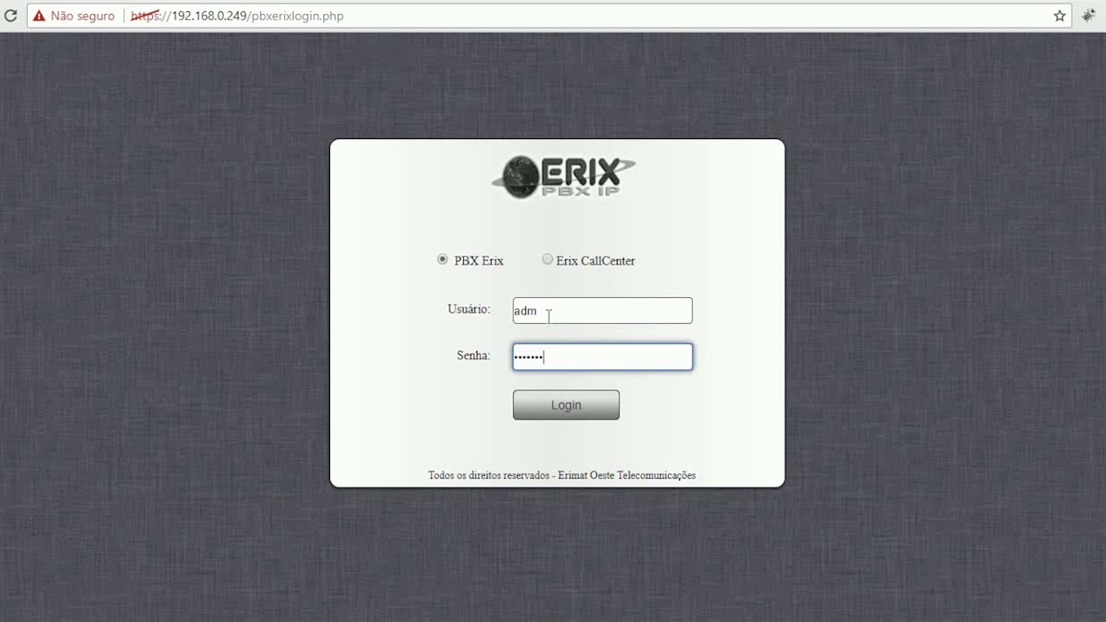Click the Login button

(x=566, y=405)
